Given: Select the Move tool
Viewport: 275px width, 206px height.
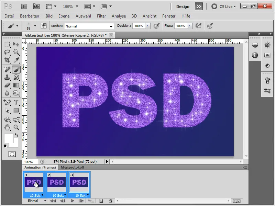Looking at the screenshot, I should 16,44.
